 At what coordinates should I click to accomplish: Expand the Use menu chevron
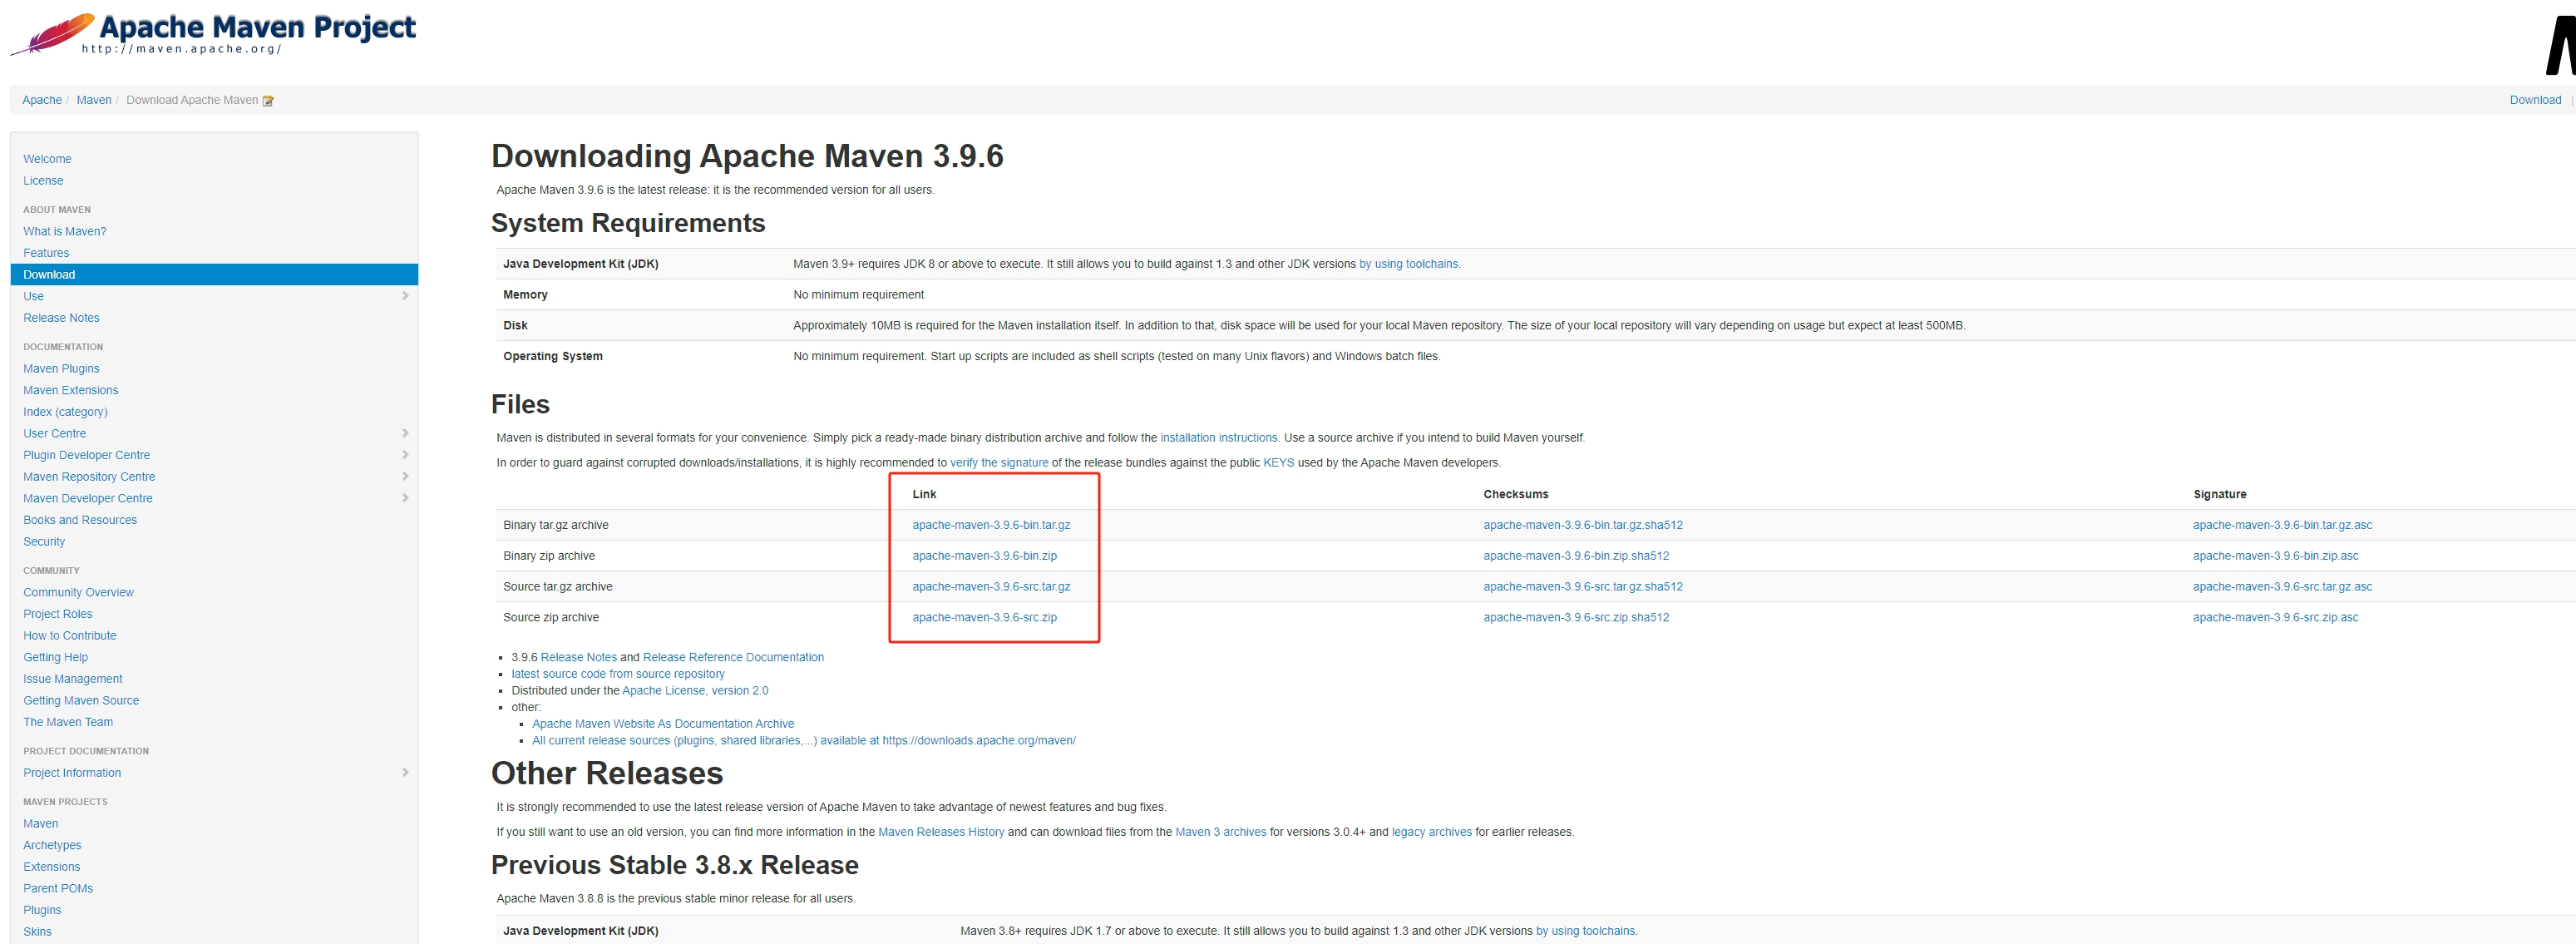point(405,296)
